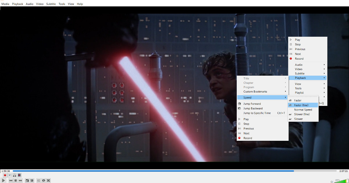
Task: Select Play in the Playback submenu
Action: coord(263,119)
